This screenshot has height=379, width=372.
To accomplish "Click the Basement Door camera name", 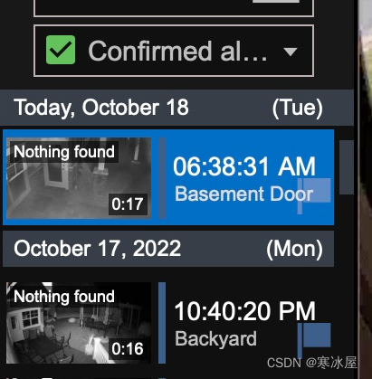I will tap(244, 194).
